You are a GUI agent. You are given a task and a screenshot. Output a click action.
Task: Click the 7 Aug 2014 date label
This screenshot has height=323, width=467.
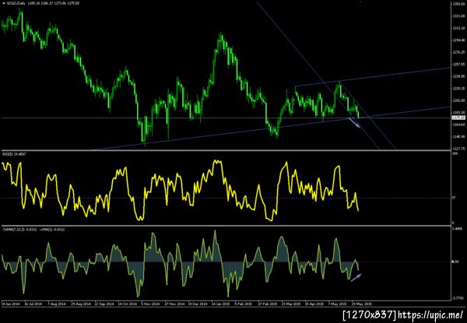58,304
